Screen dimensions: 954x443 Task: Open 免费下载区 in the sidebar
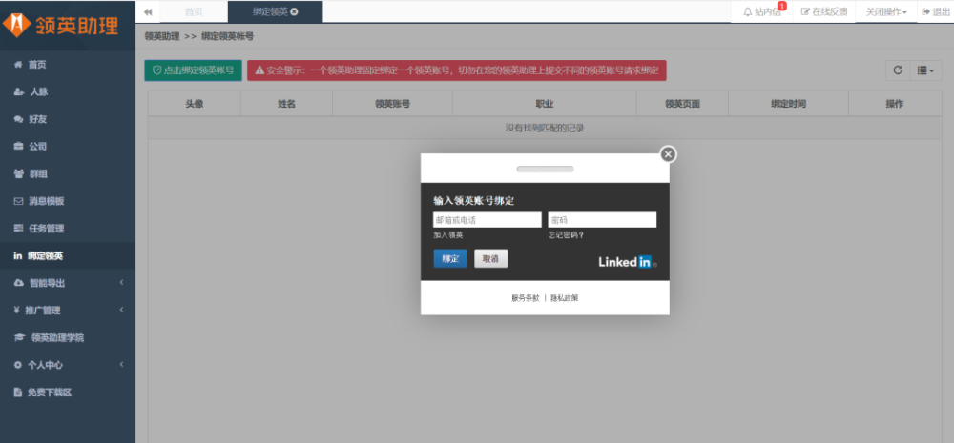[x=68, y=393]
